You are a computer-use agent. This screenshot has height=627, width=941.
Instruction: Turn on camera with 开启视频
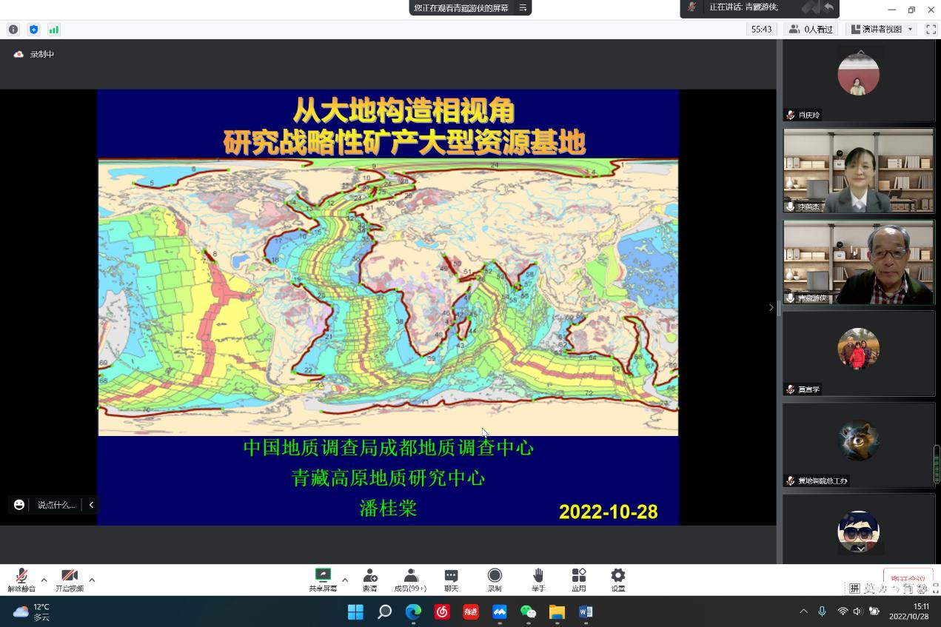pos(70,580)
